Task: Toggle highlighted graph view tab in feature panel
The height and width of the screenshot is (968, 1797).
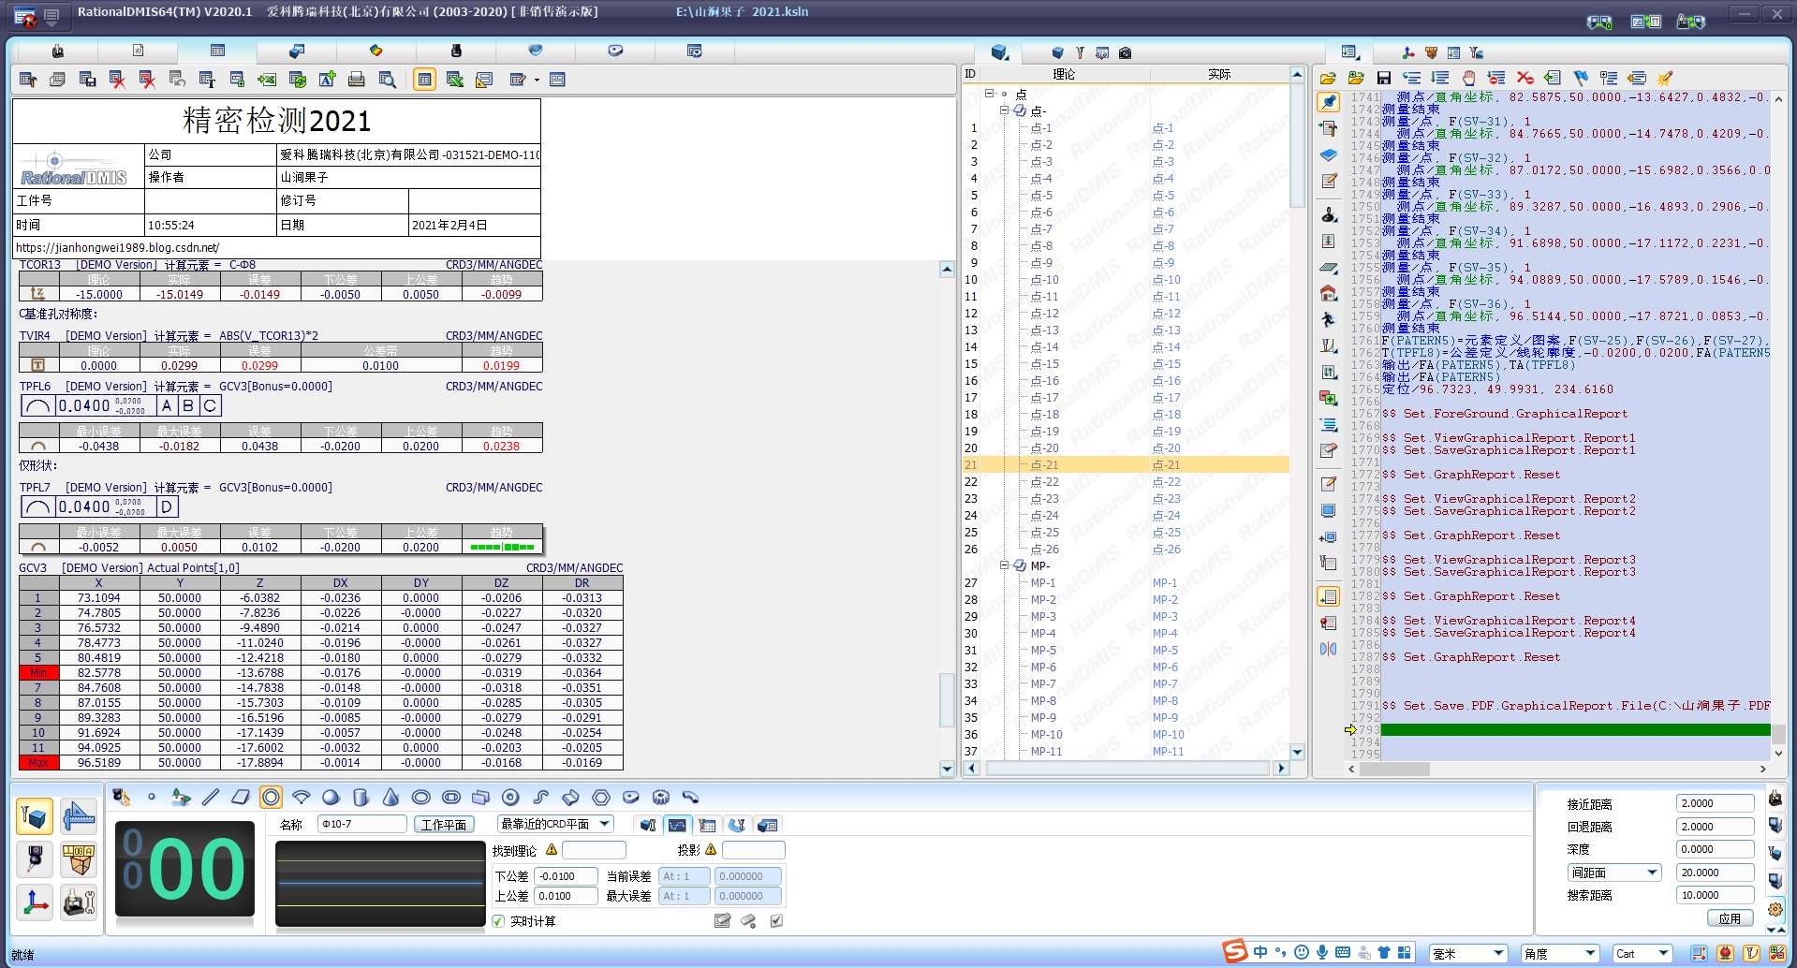Action: [x=677, y=825]
